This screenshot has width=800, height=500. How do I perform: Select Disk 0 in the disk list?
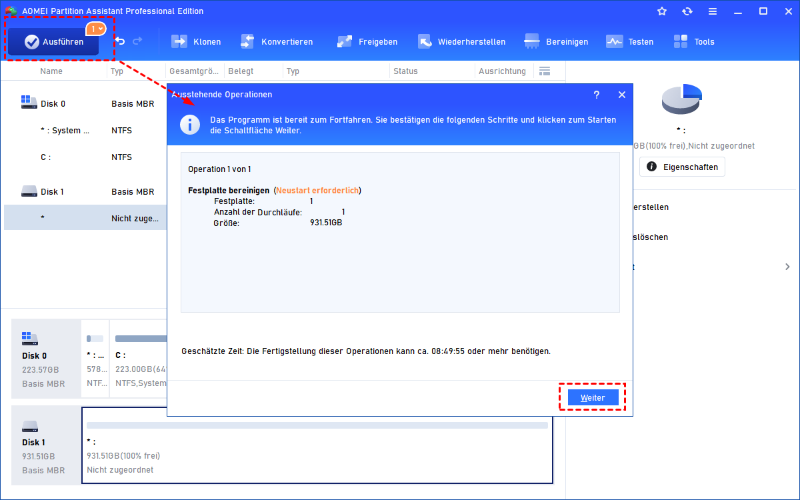(53, 103)
